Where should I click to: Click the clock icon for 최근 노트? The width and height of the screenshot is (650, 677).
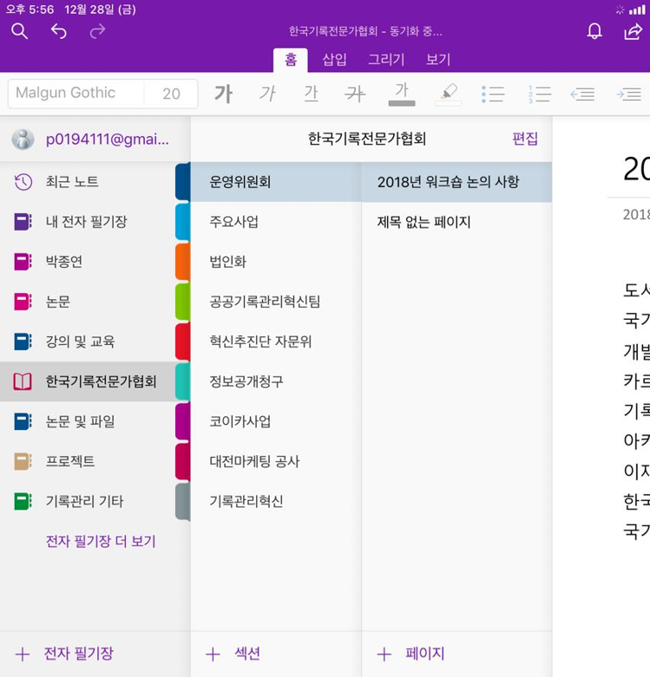point(23,182)
